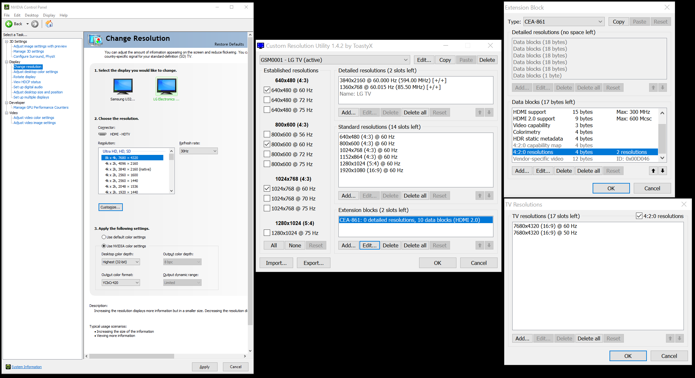
Task: Enable the 640x480 @ 72 Hz checkbox
Action: [x=267, y=100]
